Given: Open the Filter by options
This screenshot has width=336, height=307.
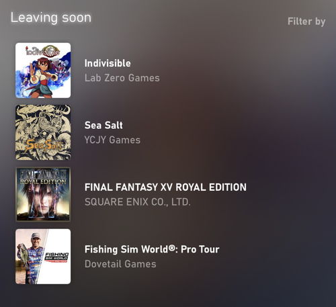Looking at the screenshot, I should [x=306, y=21].
